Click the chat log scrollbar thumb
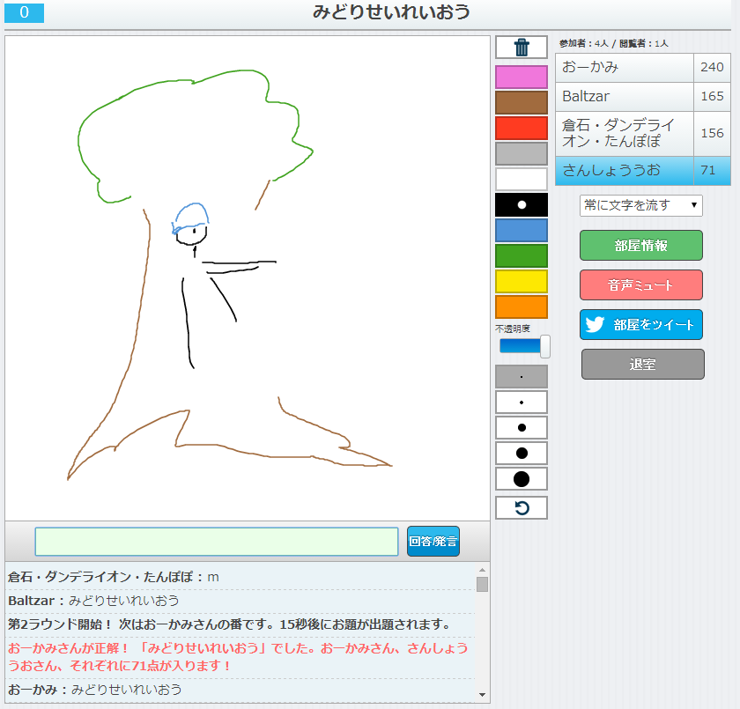This screenshot has height=709, width=740. pyautogui.click(x=482, y=584)
